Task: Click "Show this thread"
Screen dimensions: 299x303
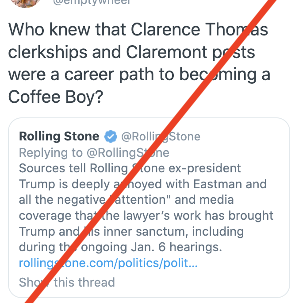Action: [x=67, y=282]
